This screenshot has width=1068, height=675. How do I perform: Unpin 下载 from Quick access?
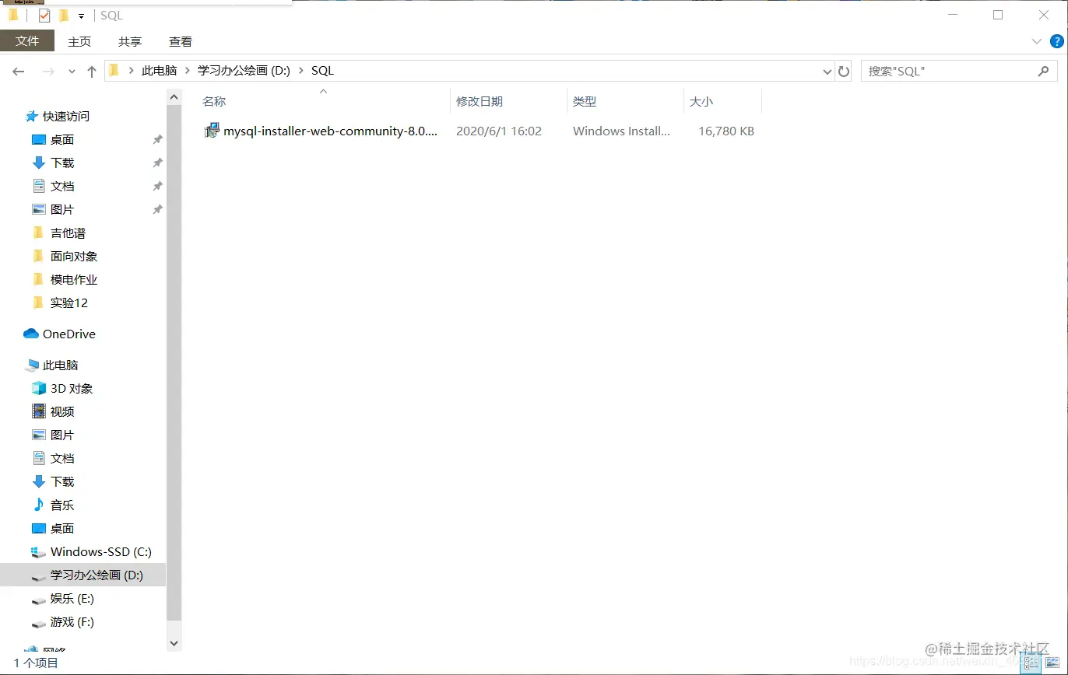(x=157, y=163)
